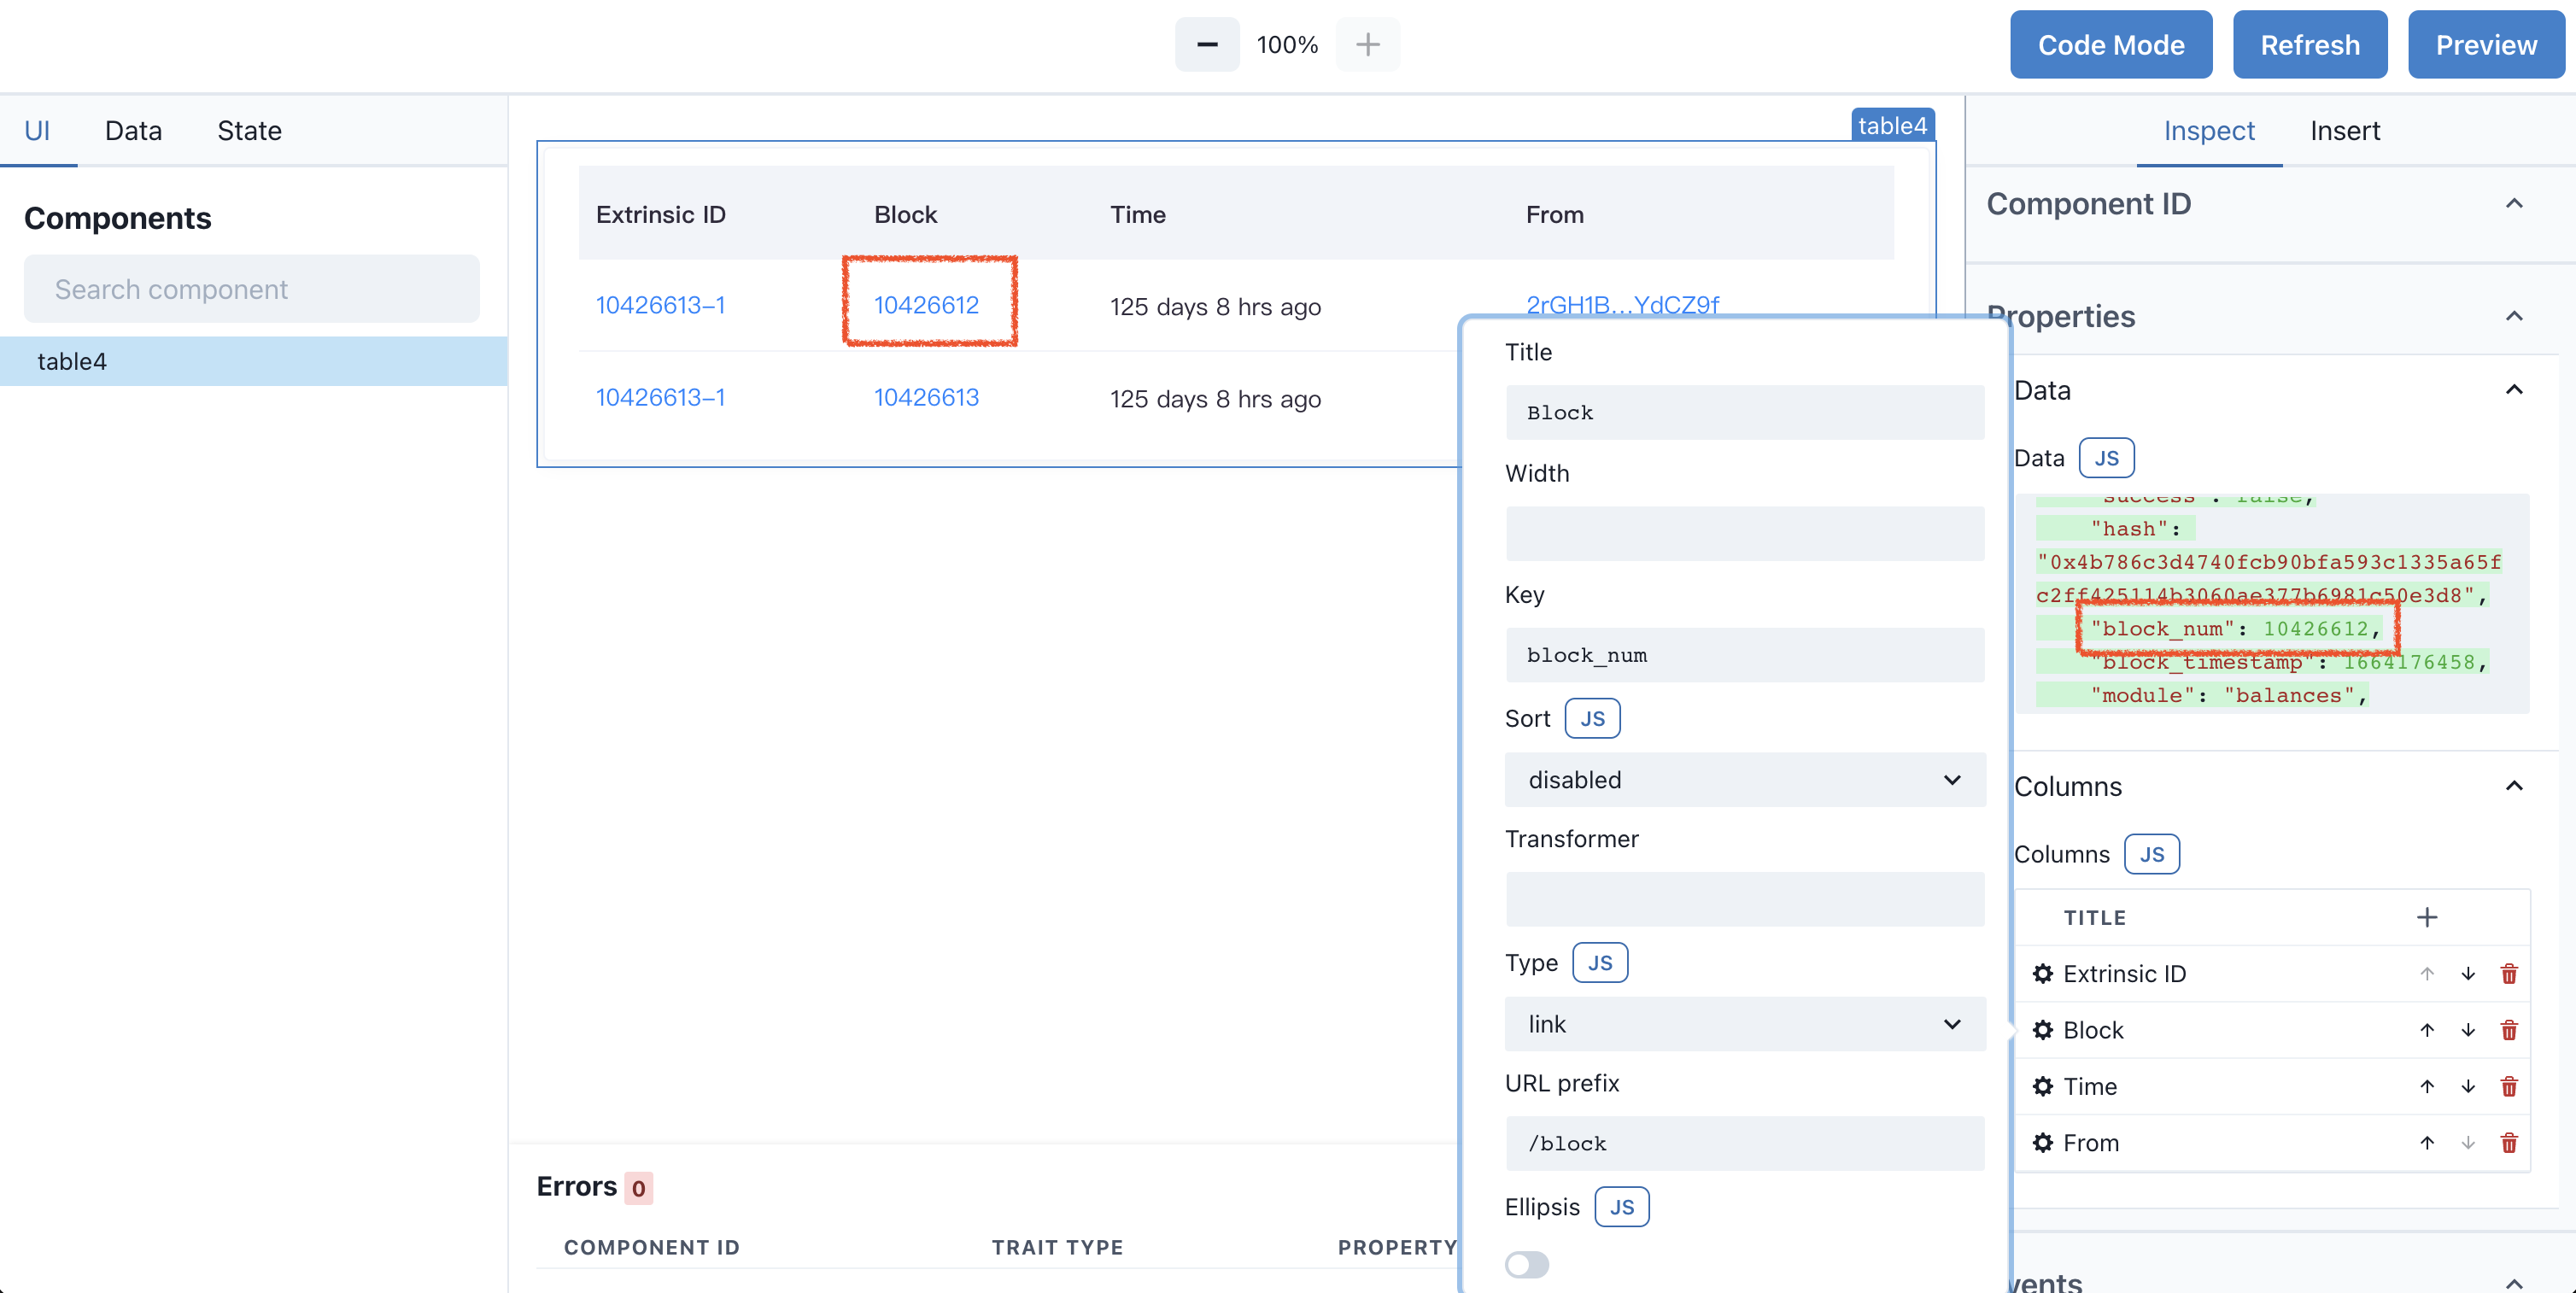Collapse the Data section
Viewport: 2576px width, 1293px height.
tap(2513, 390)
